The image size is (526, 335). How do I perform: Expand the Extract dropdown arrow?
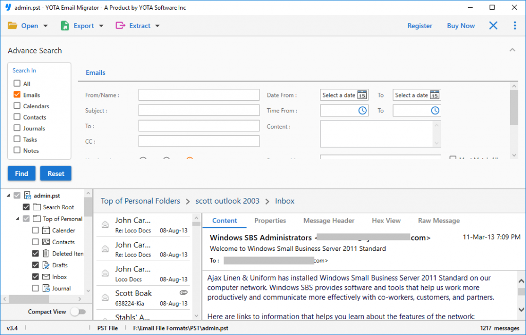[157, 26]
